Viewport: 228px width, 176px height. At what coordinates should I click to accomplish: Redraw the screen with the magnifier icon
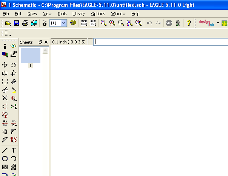pos(130,23)
